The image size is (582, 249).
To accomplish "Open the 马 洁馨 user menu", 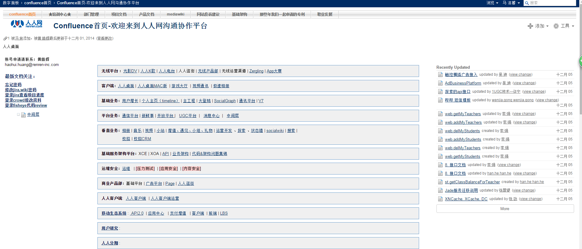I will (511, 3).
